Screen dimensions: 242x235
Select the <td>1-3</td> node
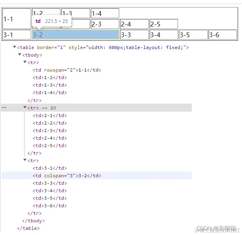pos(50,85)
